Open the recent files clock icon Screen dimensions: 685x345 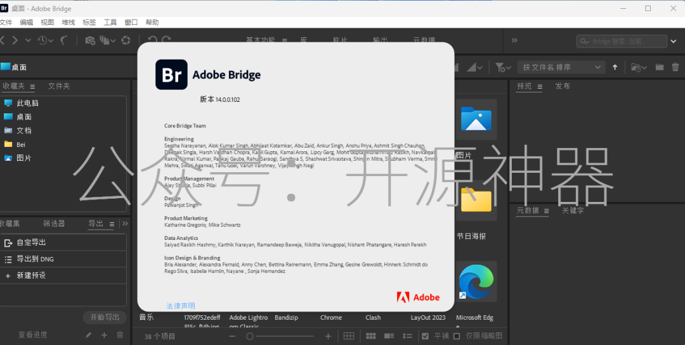(46, 41)
